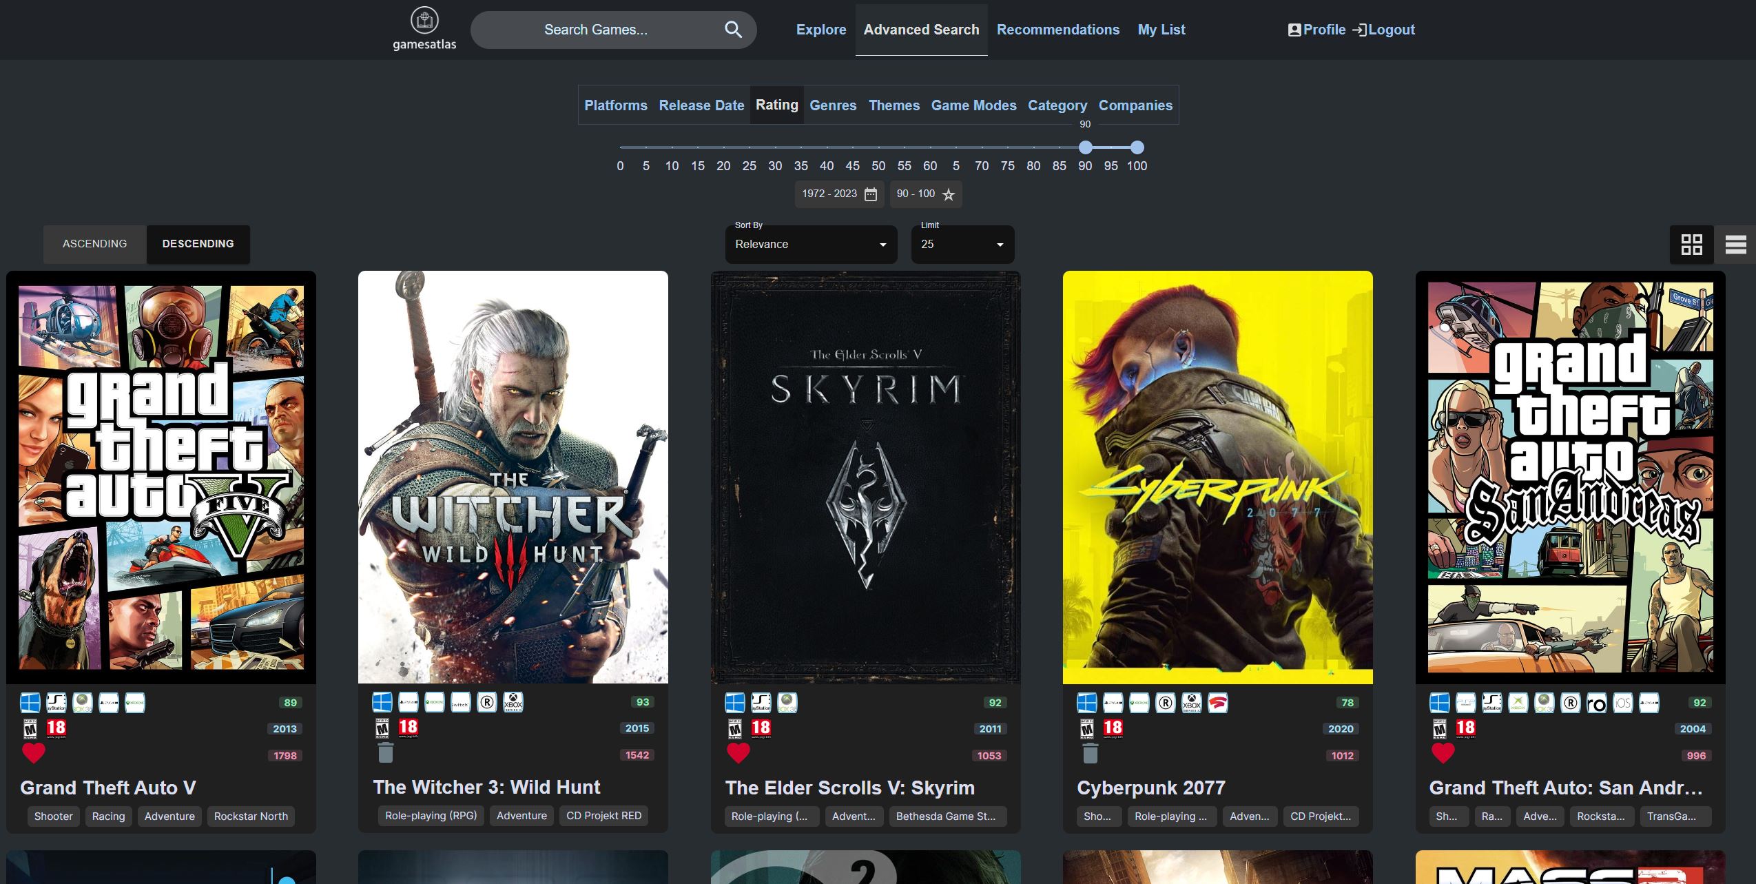Remove Witcher 3 using trash icon
This screenshot has height=884, width=1756.
click(x=386, y=752)
